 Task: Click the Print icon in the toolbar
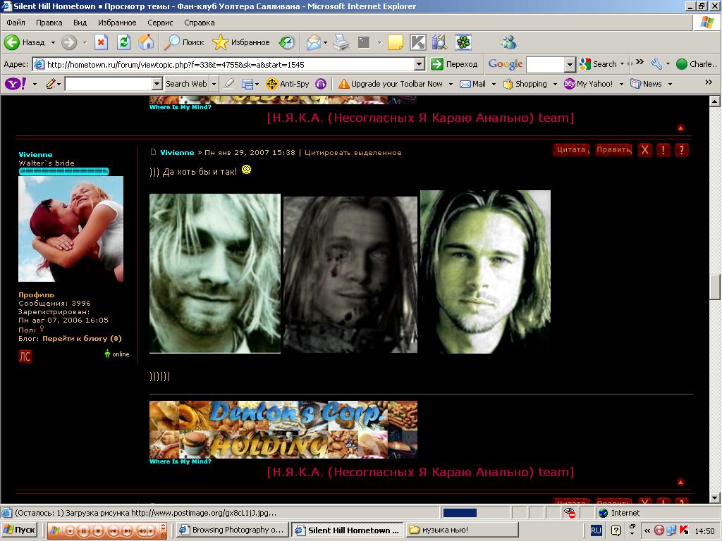point(341,42)
